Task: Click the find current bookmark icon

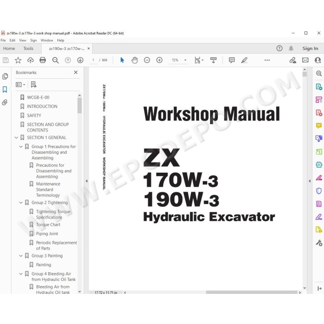Action: pyautogui.click(x=33, y=85)
